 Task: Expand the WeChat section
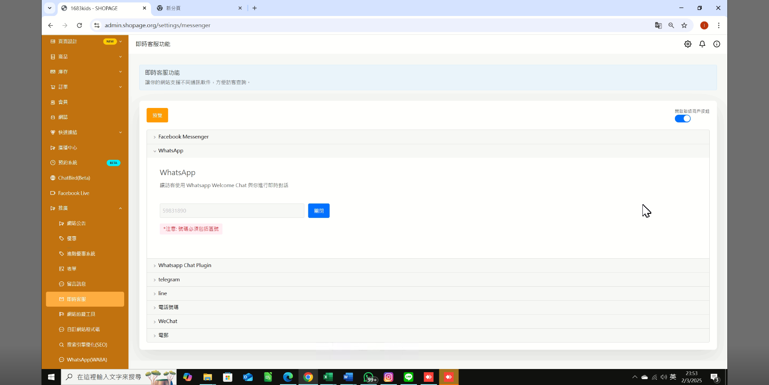pos(428,321)
